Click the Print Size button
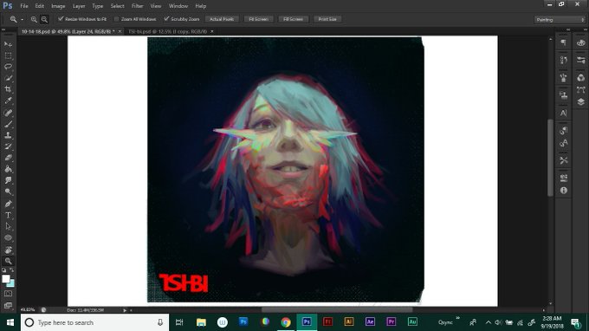 pos(327,19)
